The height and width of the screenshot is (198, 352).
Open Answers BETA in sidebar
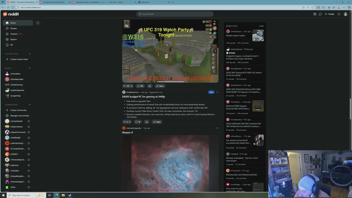point(18,34)
